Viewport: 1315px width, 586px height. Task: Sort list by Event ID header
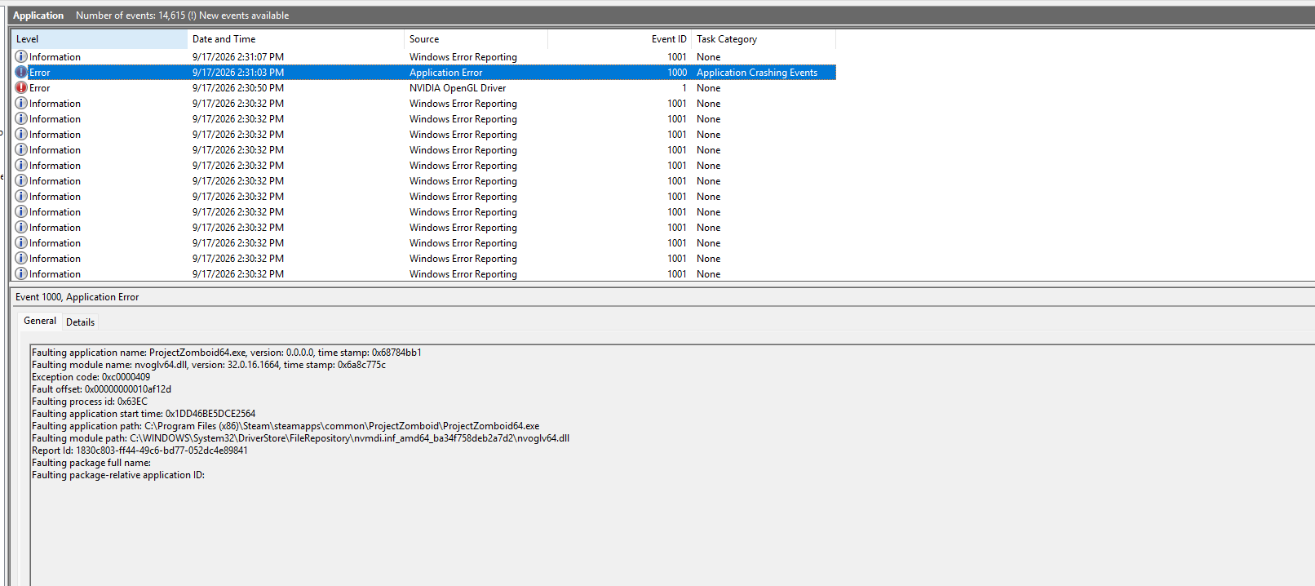619,39
